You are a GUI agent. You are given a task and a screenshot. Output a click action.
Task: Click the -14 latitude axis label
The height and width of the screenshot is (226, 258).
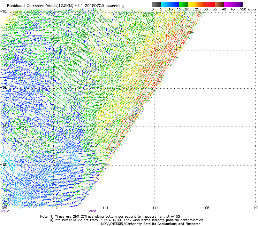tap(3, 87)
